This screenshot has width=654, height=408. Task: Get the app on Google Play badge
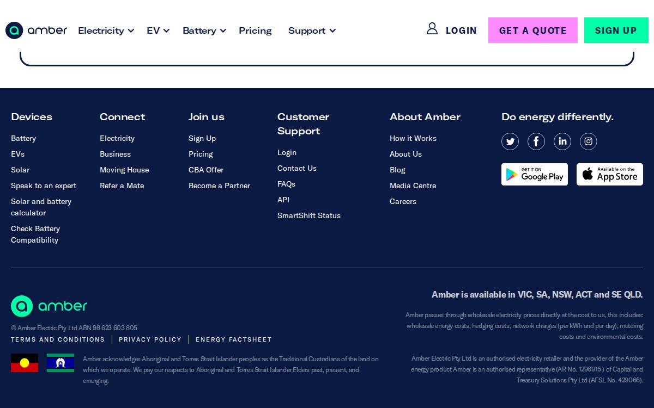coord(535,174)
